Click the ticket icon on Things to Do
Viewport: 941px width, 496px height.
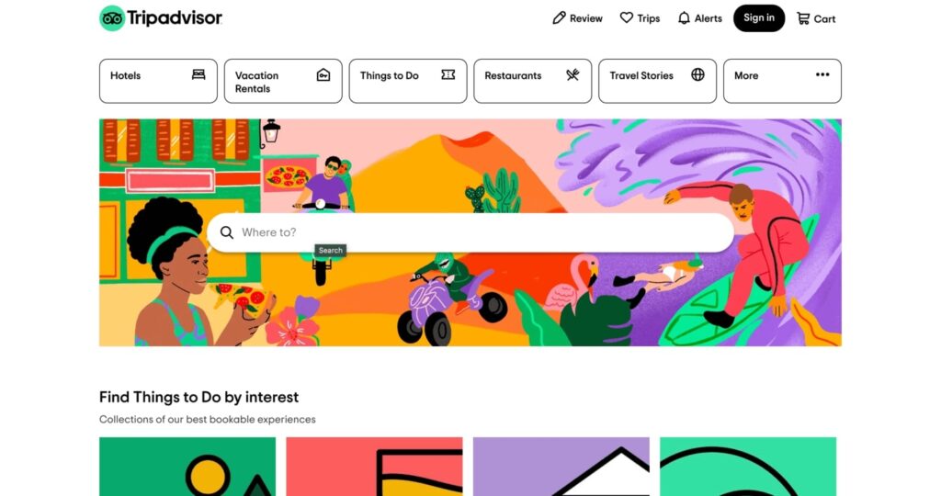pyautogui.click(x=448, y=74)
